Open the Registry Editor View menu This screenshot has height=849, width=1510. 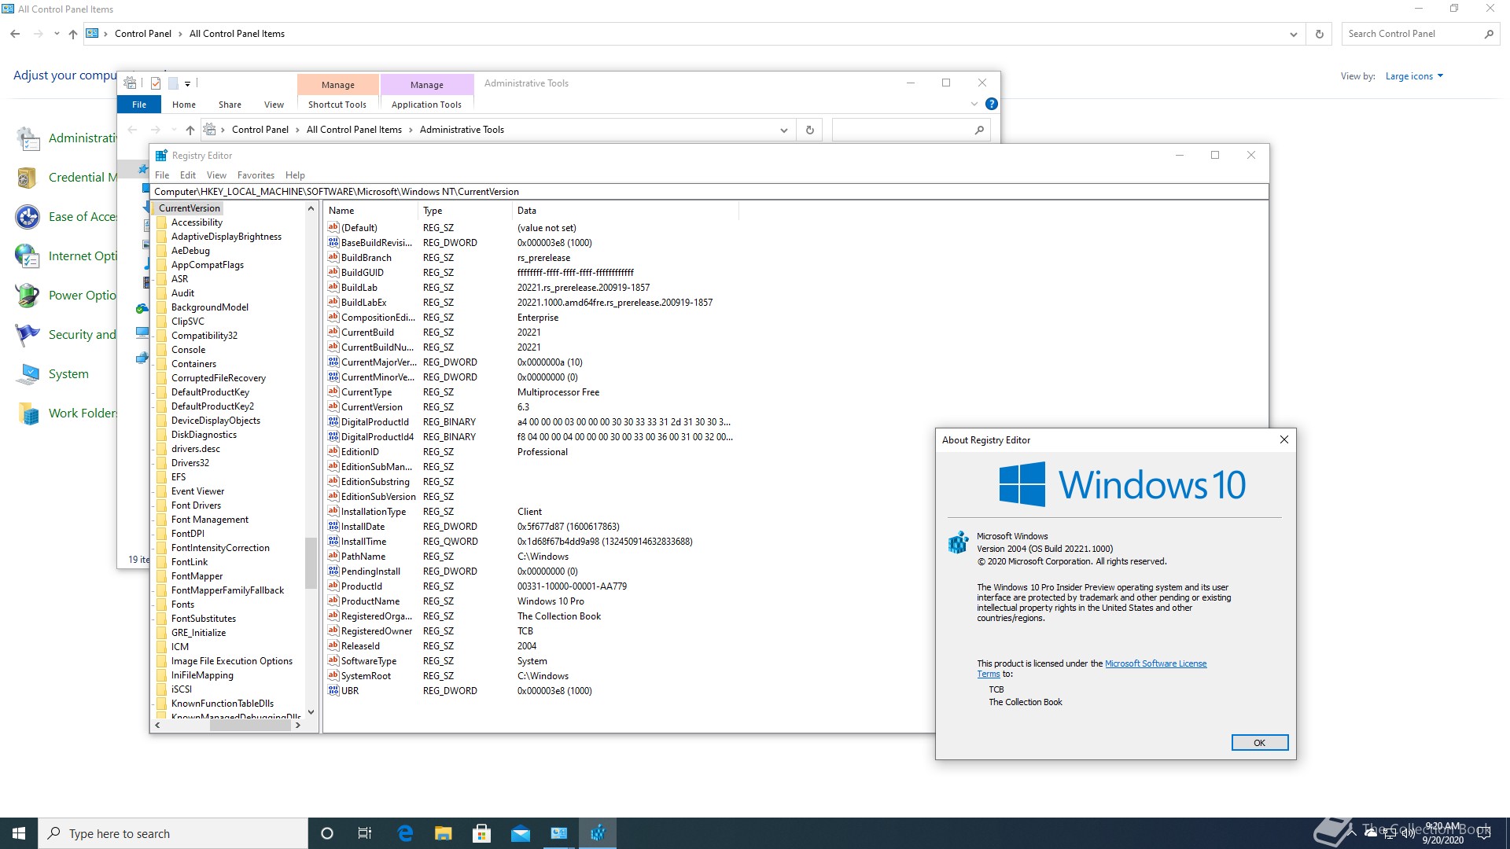tap(216, 175)
